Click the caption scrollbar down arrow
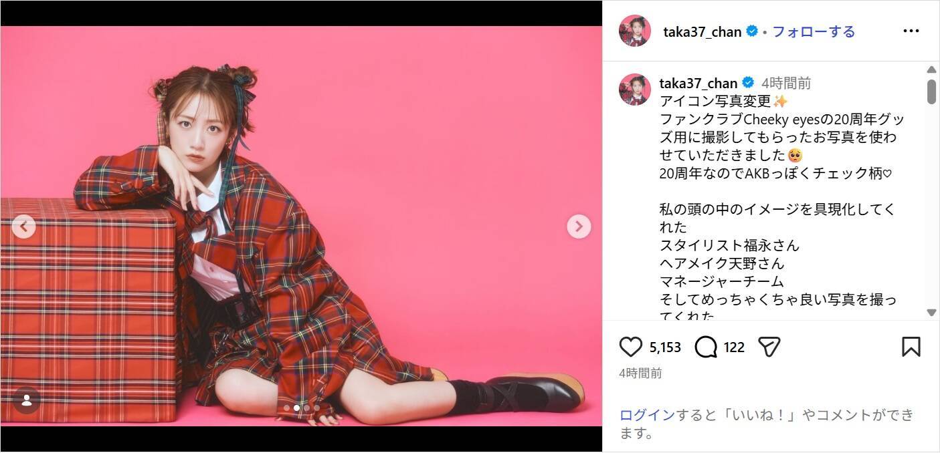 coord(931,312)
